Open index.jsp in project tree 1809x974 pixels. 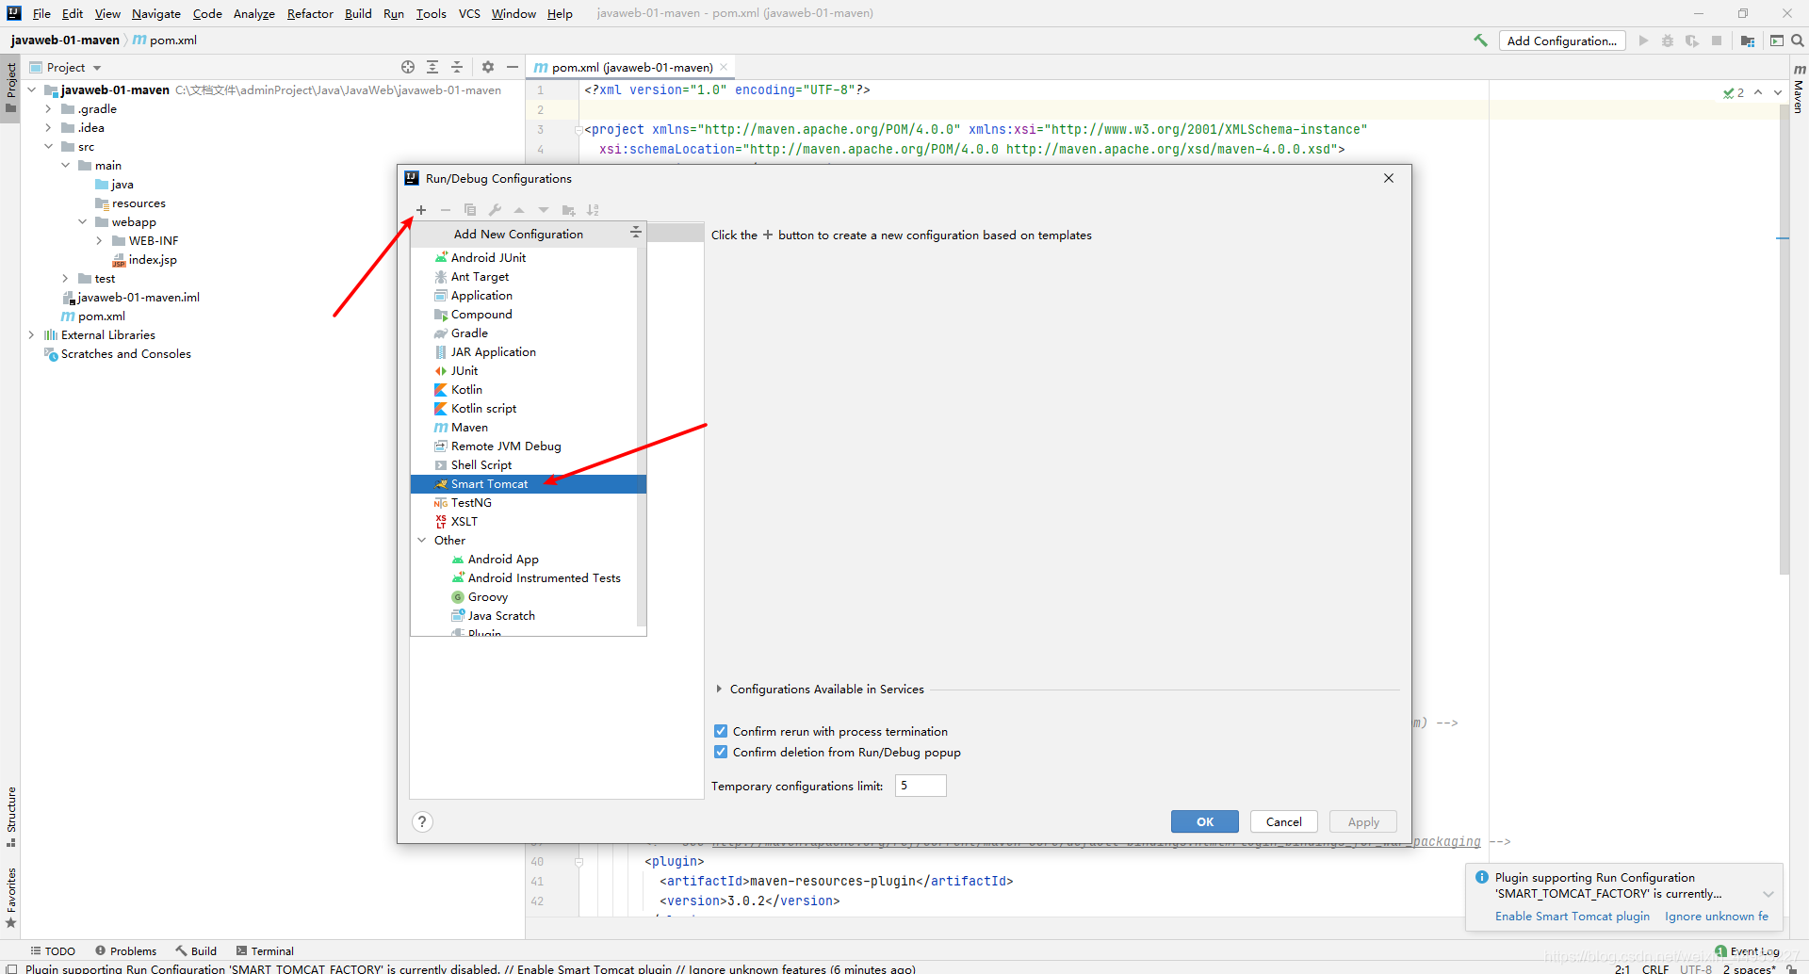(x=153, y=259)
